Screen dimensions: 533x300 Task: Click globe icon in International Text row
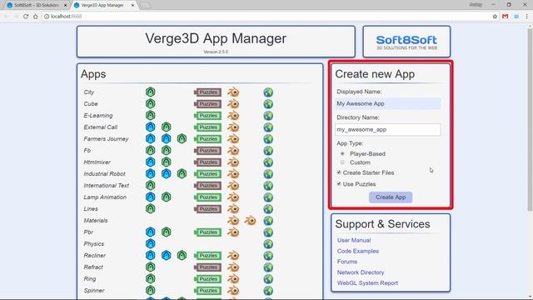[x=268, y=185]
